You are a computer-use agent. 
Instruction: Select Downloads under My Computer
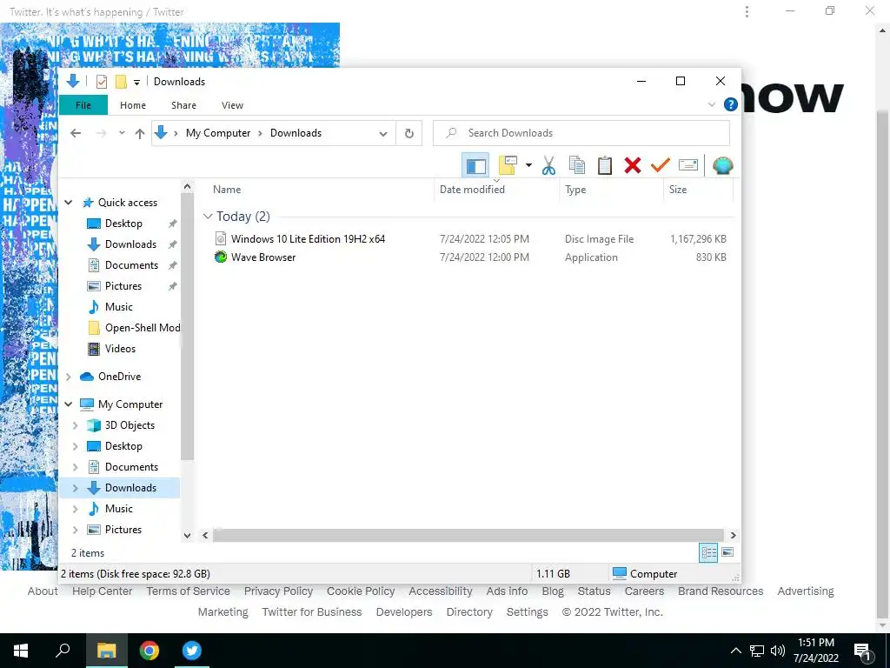pyautogui.click(x=130, y=488)
